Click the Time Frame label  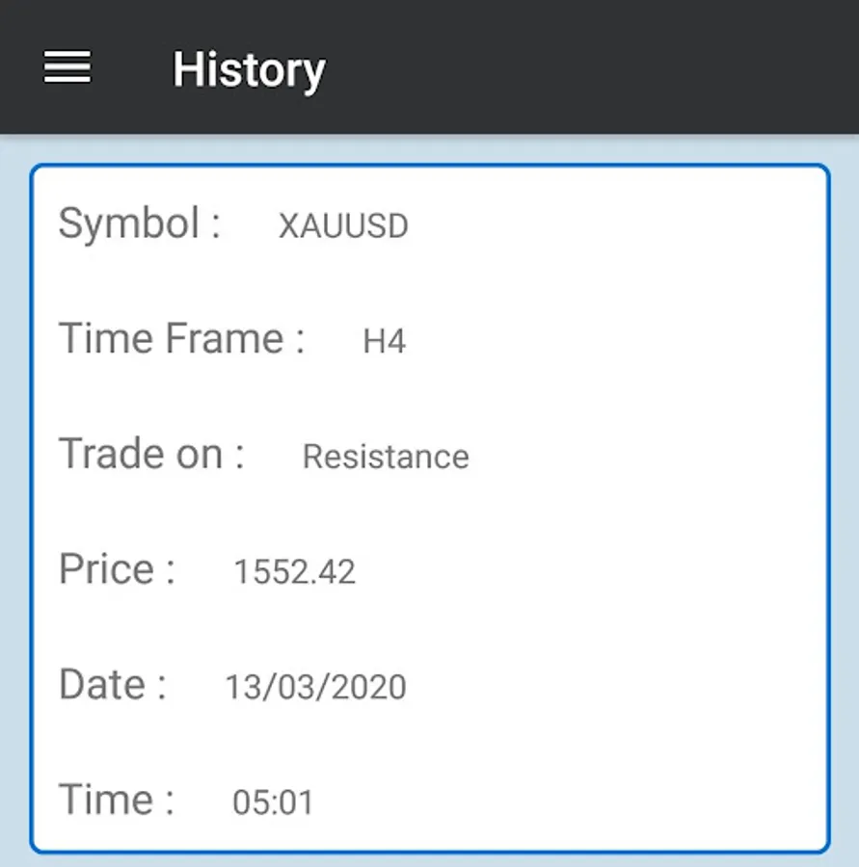pos(181,339)
